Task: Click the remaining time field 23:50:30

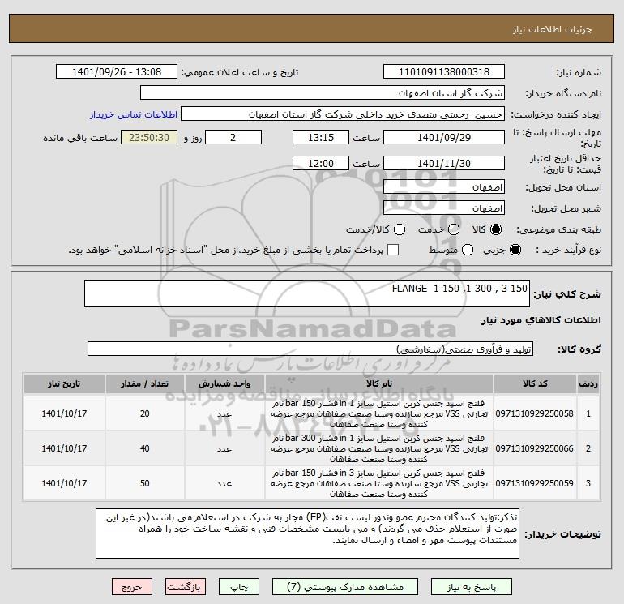Action: [149, 137]
